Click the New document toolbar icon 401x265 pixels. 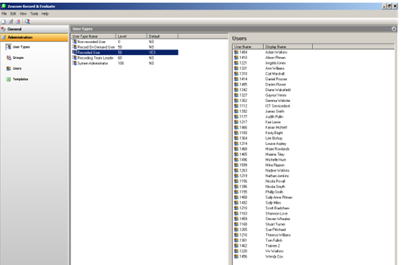[x=3, y=21]
